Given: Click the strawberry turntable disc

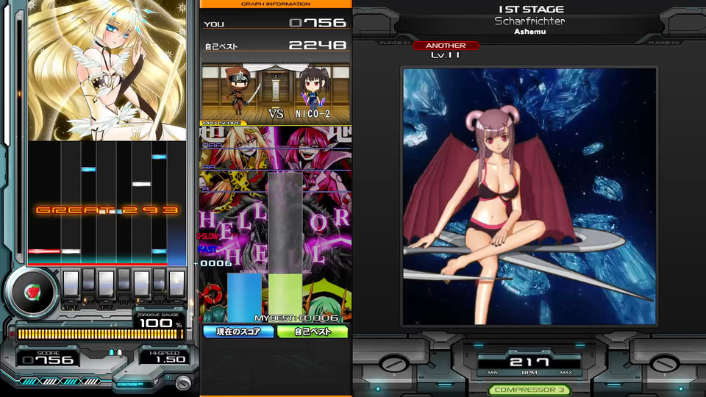Looking at the screenshot, I should point(32,293).
